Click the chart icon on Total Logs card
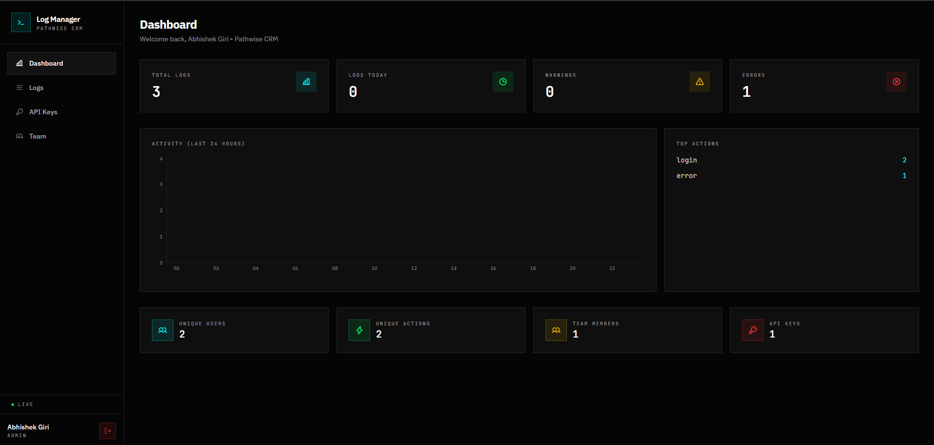Screen dimensions: 934x445 point(306,82)
